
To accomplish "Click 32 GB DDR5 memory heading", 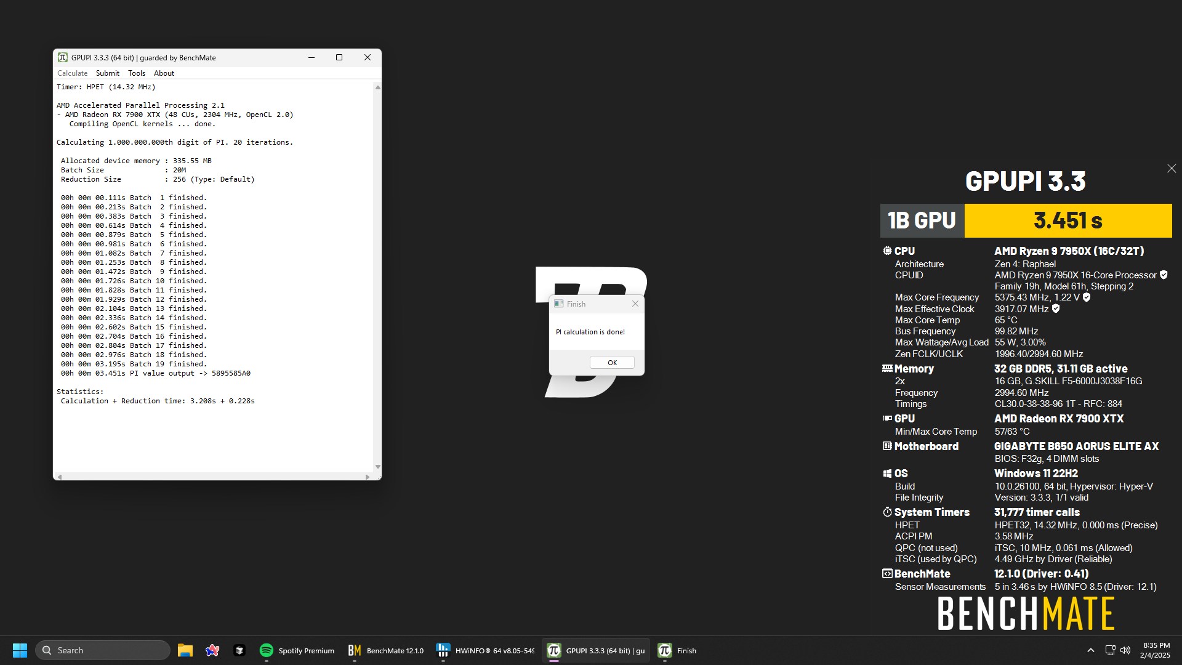I will [1061, 369].
